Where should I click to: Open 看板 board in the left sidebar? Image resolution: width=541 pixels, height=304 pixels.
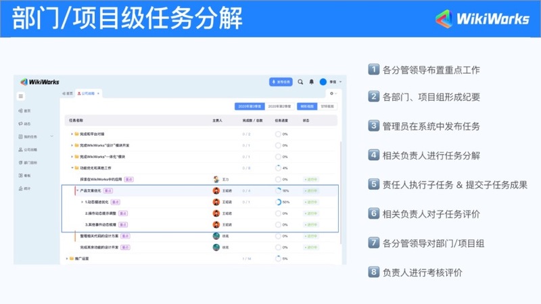(26, 175)
